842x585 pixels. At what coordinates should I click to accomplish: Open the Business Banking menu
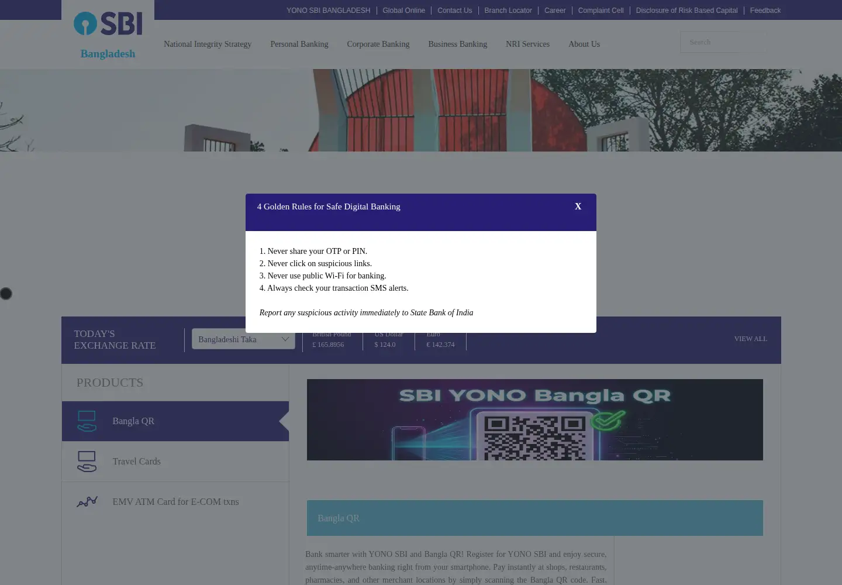[457, 44]
